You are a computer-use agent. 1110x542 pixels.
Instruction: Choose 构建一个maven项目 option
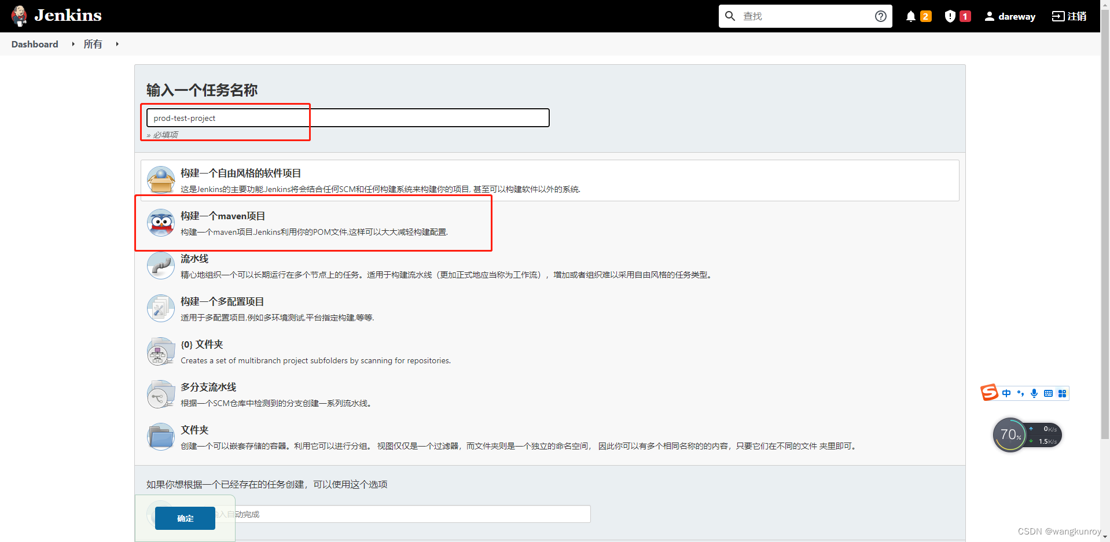tap(223, 216)
